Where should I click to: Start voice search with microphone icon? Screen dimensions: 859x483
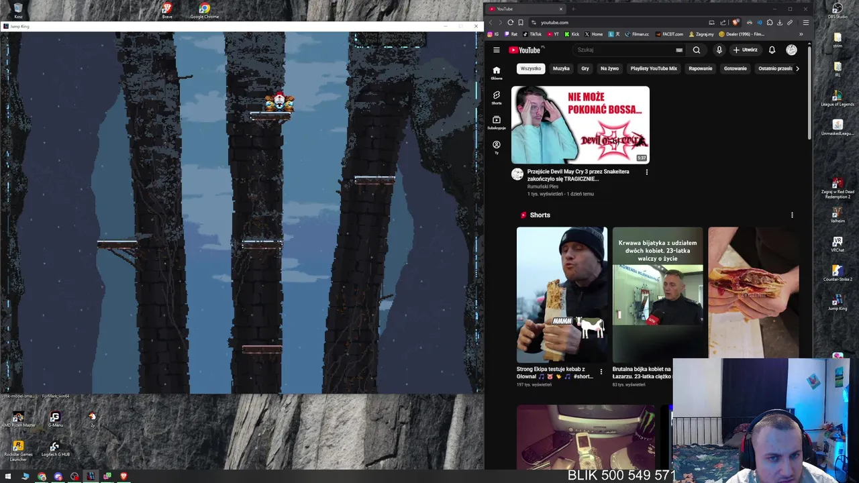719,50
